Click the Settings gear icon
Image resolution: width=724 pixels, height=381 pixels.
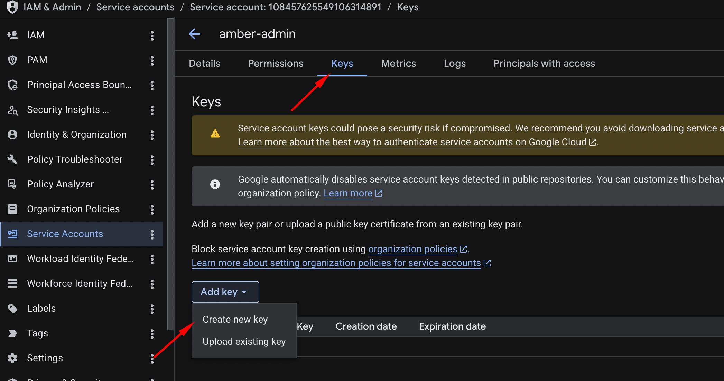click(12, 358)
